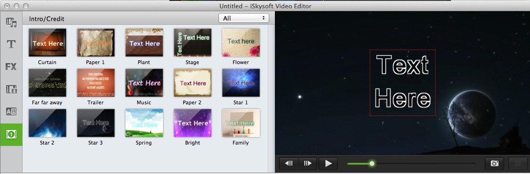Select the Stage intro template
Image resolution: width=530 pixels, height=174 pixels.
coord(192,43)
